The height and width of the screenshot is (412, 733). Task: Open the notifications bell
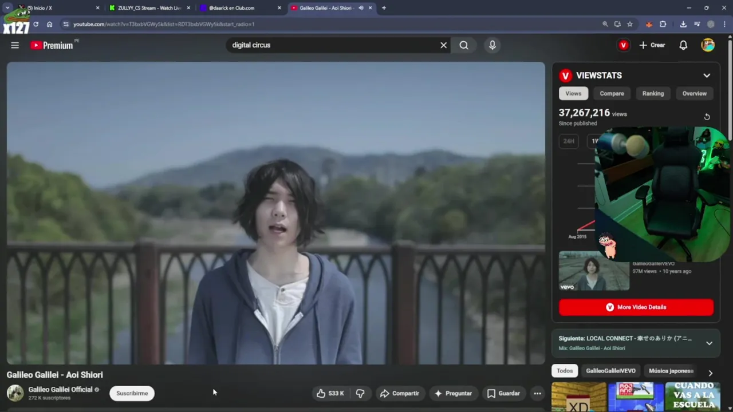pyautogui.click(x=683, y=45)
